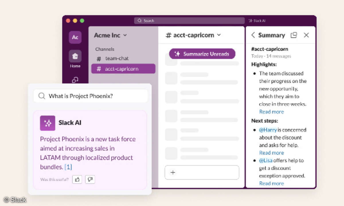Click the Slack AI sparkle logo in answer card

[48, 123]
